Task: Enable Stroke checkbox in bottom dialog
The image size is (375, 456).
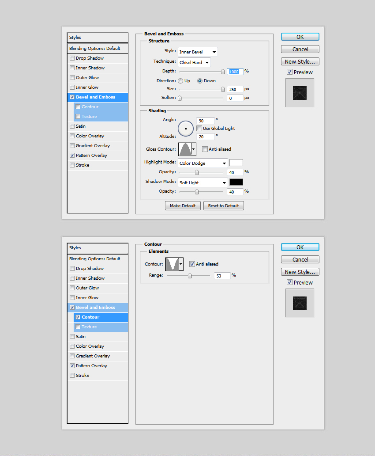Action: coord(72,376)
